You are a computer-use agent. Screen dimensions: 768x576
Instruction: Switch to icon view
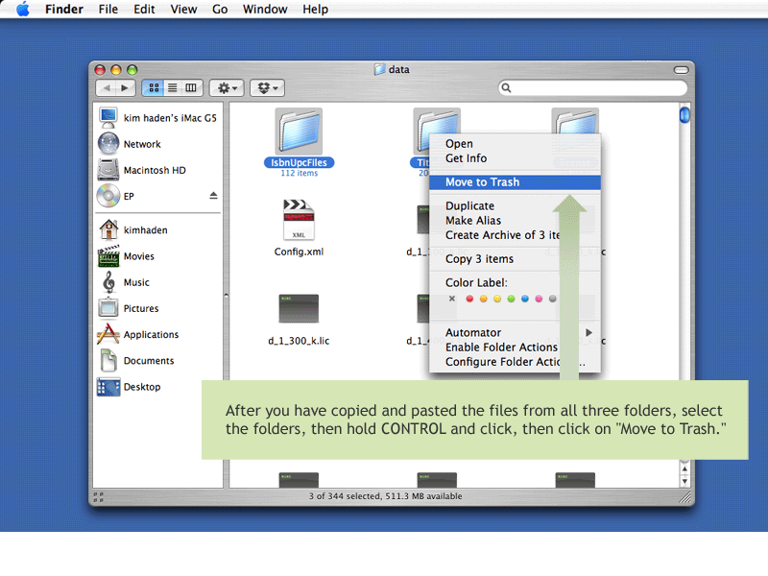154,88
